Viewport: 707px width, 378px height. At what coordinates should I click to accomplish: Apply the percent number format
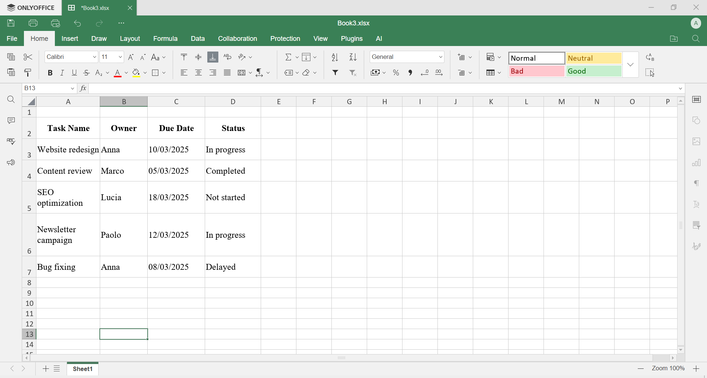396,73
